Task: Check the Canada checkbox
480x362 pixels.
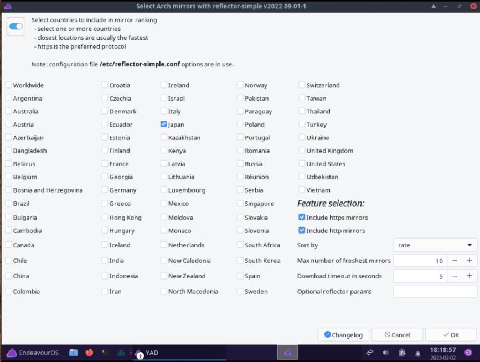Action: pos(9,245)
